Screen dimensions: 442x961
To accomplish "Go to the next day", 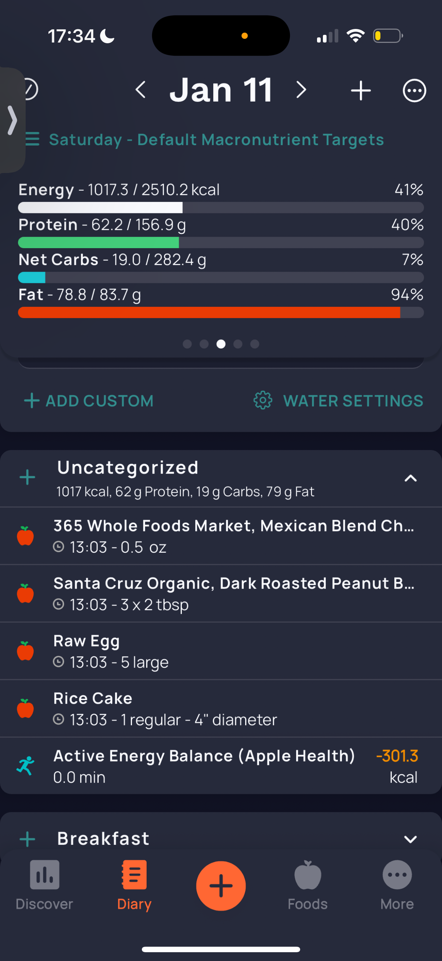I will (301, 90).
